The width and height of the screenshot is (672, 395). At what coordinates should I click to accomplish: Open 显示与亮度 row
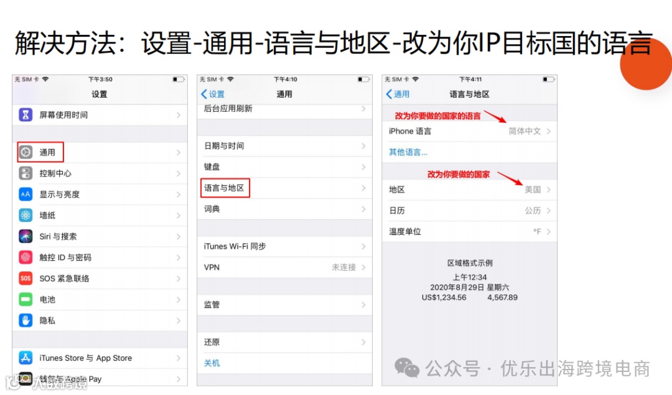[x=100, y=194]
